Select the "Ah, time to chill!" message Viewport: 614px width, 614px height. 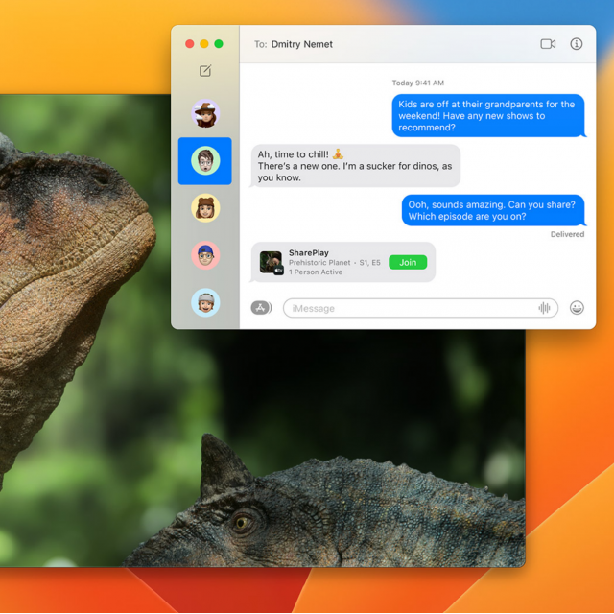coord(355,166)
